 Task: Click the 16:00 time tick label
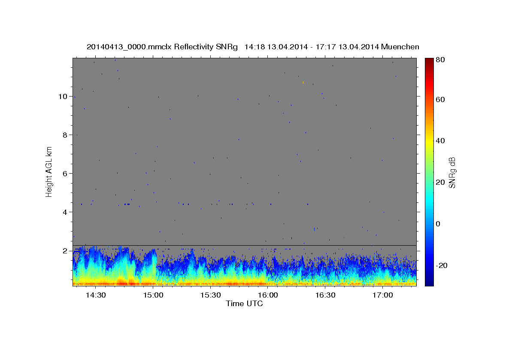(268, 295)
